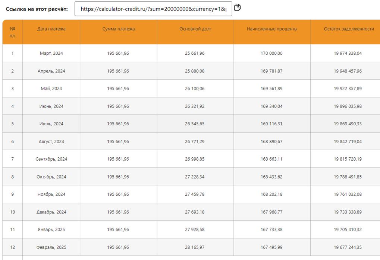Click principal value 26 545,65
Viewport: 380px width, 260px height.
[x=195, y=124]
